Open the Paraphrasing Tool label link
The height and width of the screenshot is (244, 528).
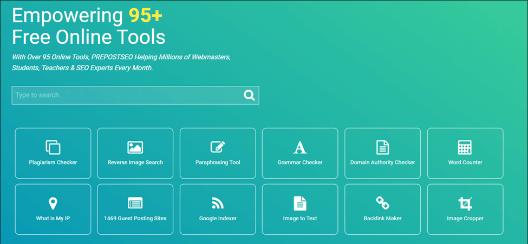click(218, 162)
